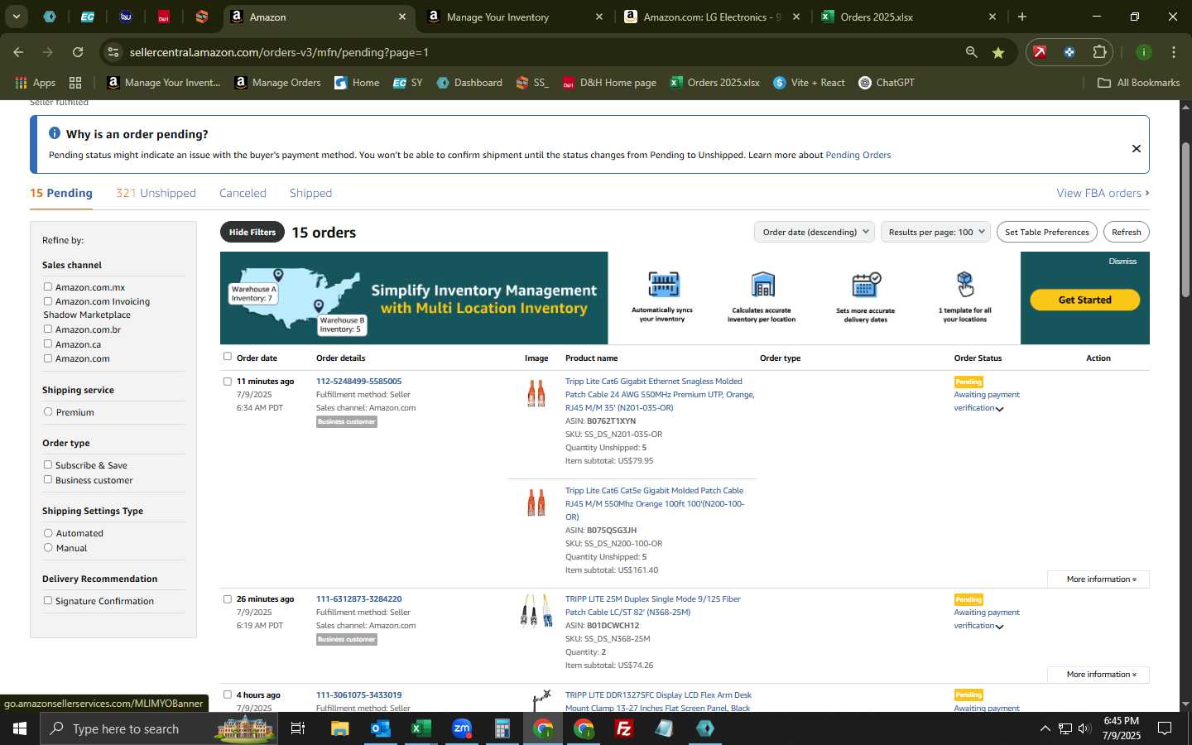Tick the Signature Confirmation checkbox

[x=48, y=600]
